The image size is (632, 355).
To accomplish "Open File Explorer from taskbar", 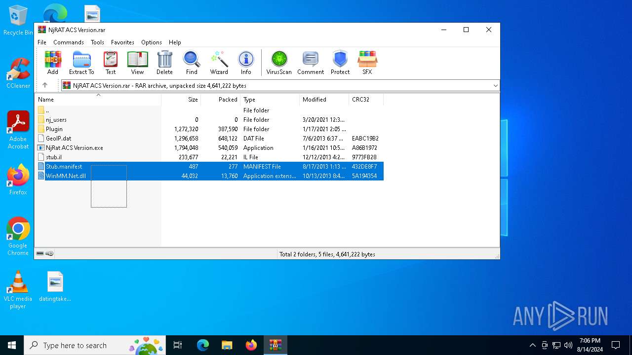I will coord(227,345).
